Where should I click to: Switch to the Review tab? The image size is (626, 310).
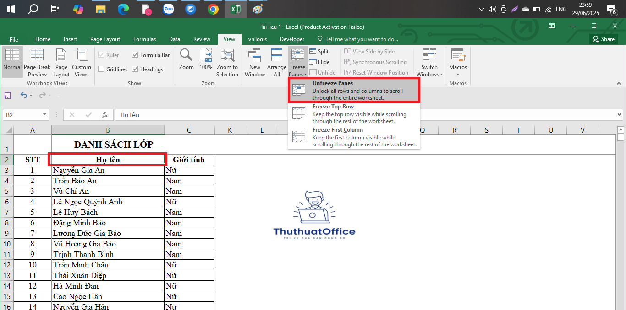[x=202, y=39]
